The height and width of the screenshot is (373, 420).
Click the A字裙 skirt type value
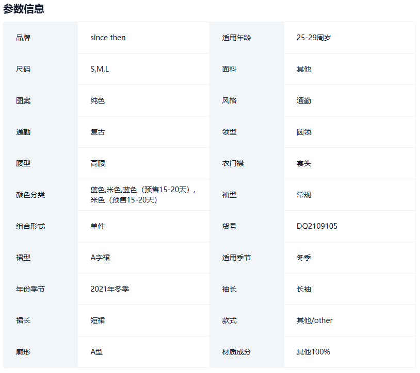100,258
